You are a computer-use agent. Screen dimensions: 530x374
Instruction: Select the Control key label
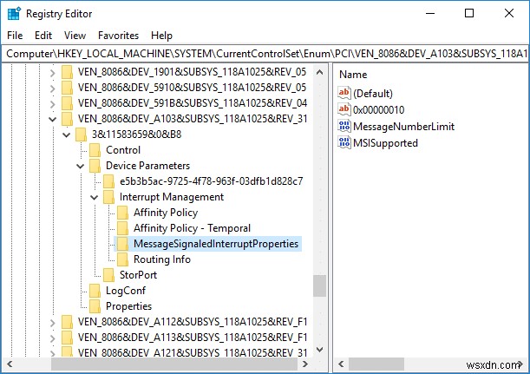pos(123,150)
